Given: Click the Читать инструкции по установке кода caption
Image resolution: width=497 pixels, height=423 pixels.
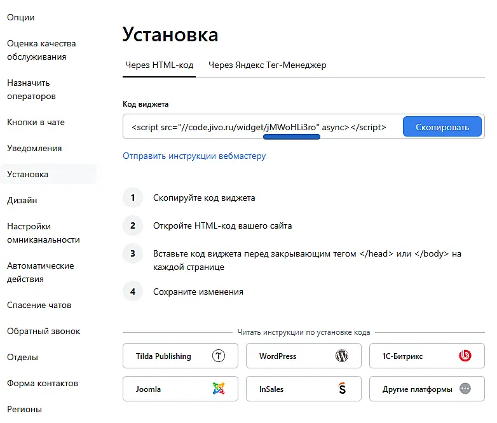Looking at the screenshot, I should click(304, 332).
